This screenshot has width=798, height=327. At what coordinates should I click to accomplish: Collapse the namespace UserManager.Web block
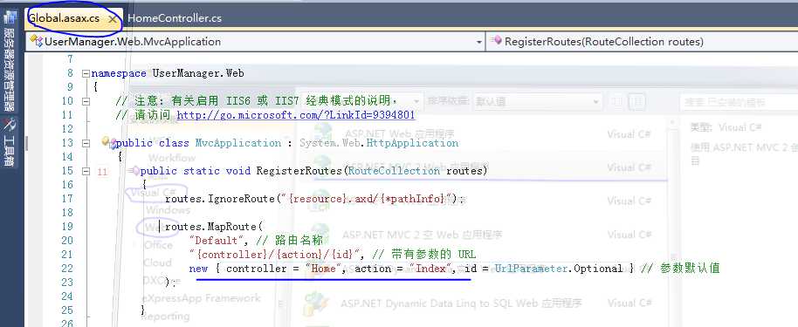click(86, 73)
